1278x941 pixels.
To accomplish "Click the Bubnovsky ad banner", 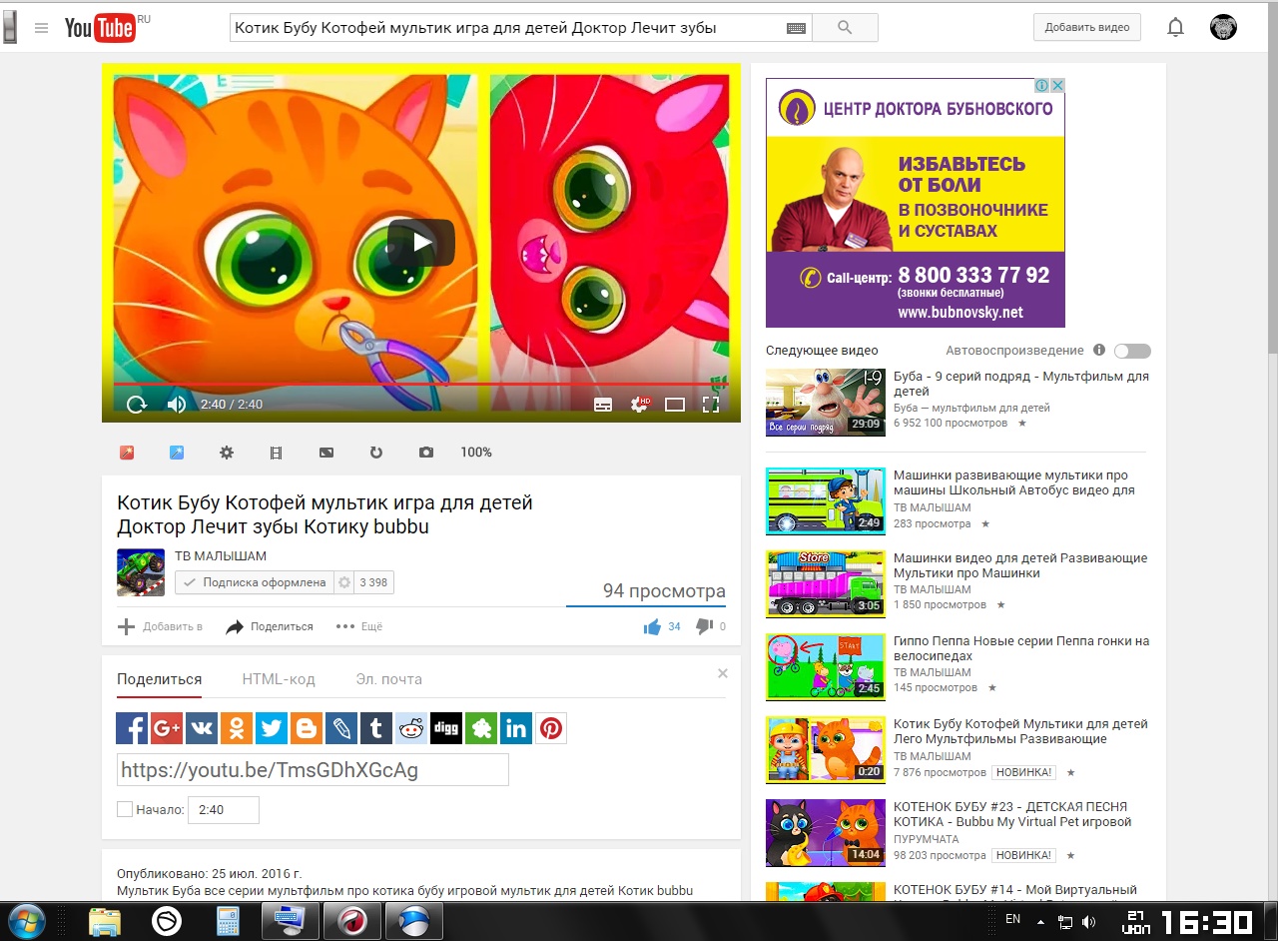I will [x=916, y=203].
